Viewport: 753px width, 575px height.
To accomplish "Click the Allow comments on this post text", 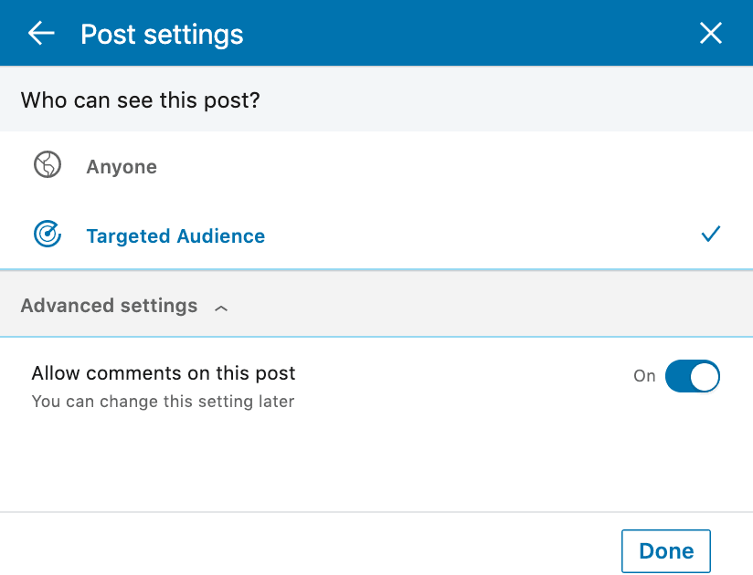I will pyautogui.click(x=164, y=373).
